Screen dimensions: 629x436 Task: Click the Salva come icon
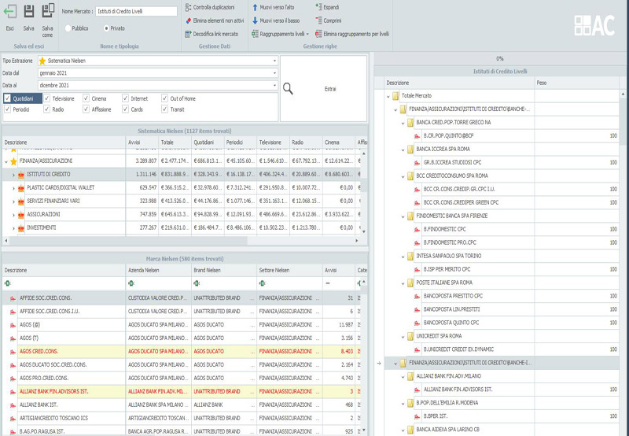(47, 12)
